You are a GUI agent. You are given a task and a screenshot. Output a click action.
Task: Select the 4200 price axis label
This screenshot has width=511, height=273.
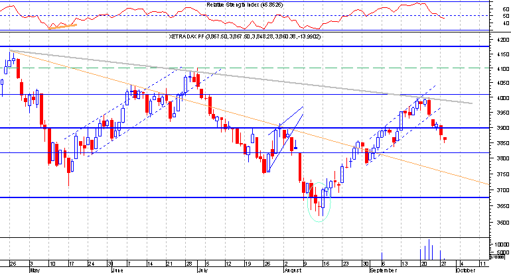(x=503, y=40)
